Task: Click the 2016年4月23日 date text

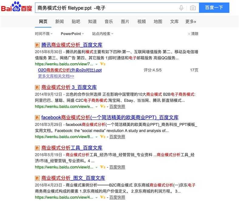Action: [49, 185]
